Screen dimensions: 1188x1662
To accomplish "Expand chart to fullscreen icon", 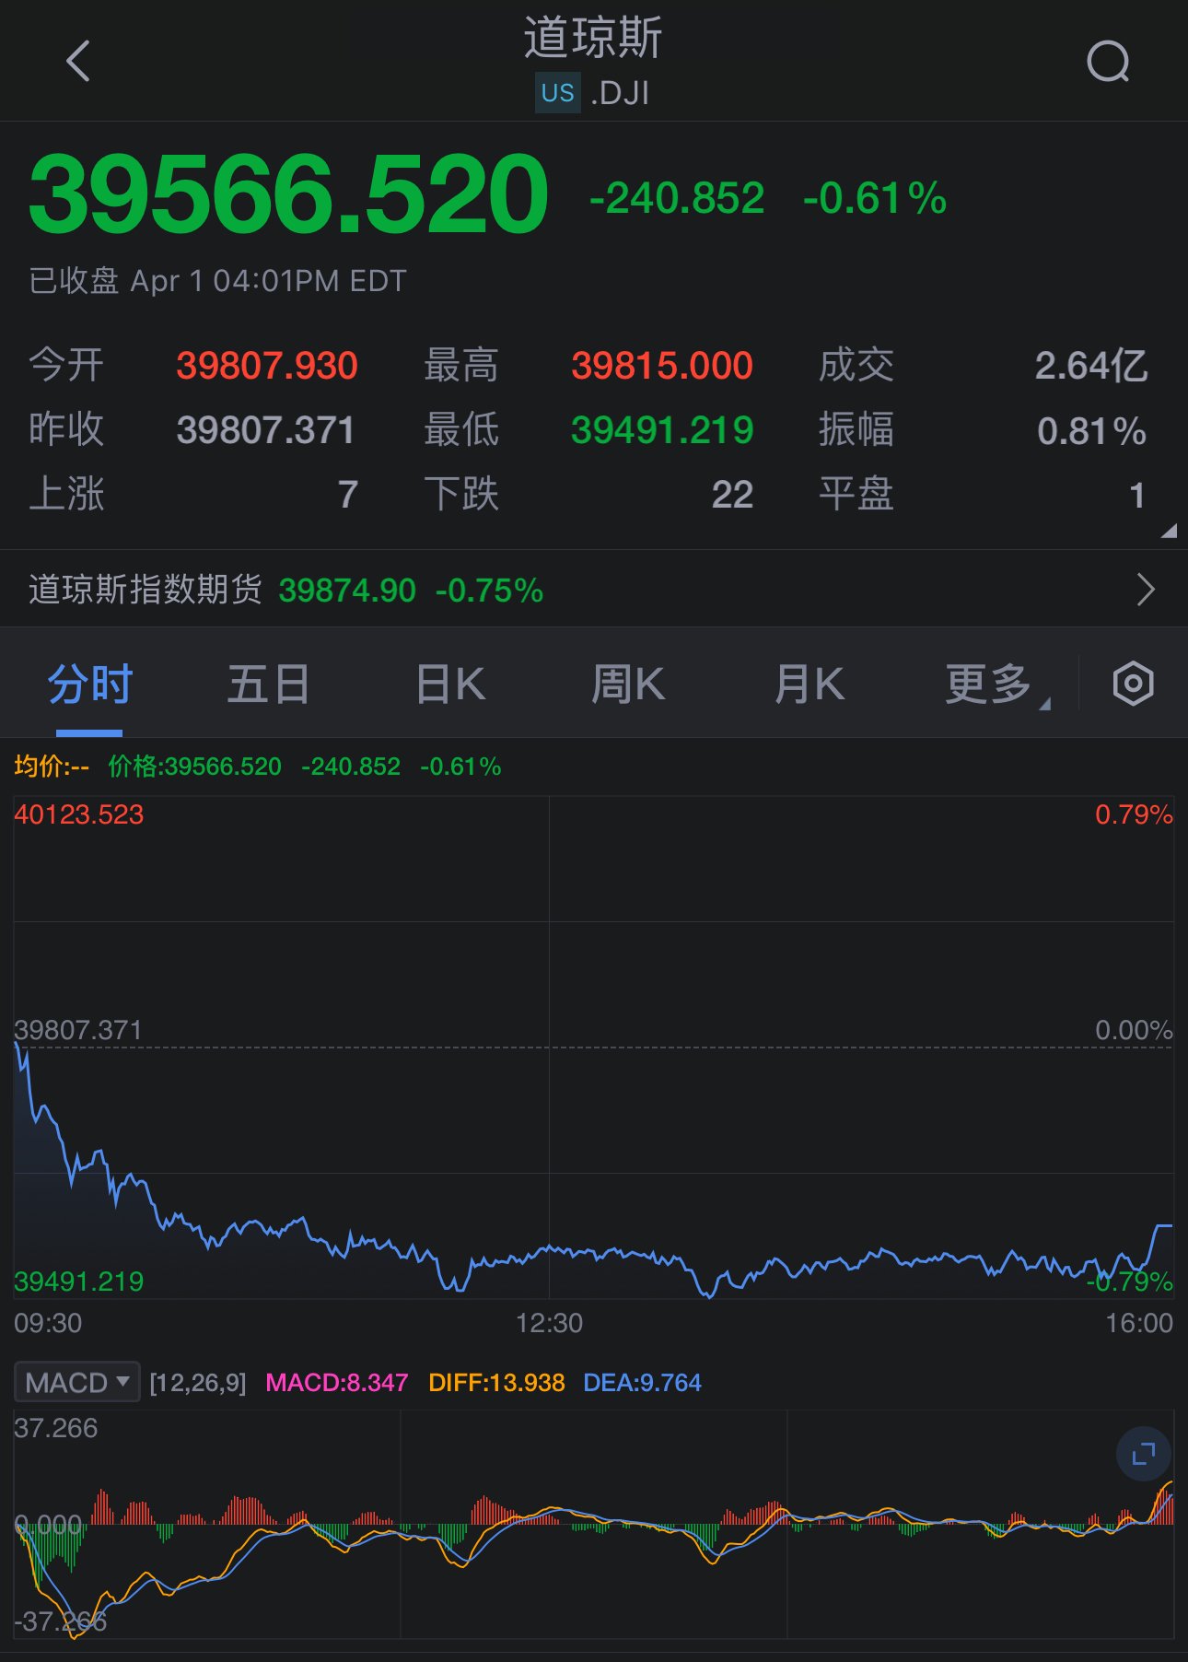I will [x=1143, y=1454].
